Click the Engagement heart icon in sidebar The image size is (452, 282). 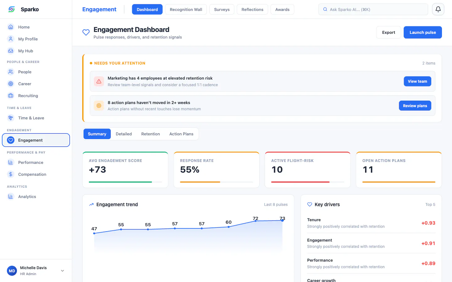point(11,140)
